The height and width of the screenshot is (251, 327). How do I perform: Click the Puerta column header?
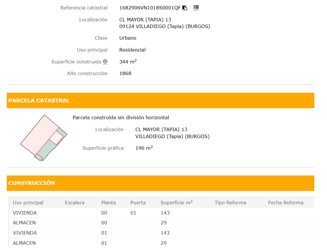pyautogui.click(x=138, y=203)
